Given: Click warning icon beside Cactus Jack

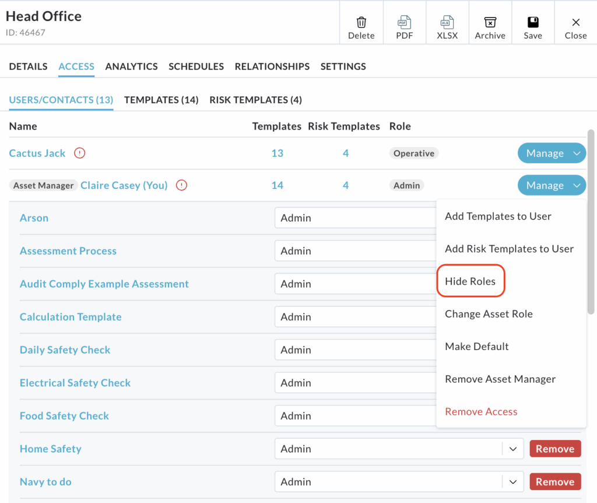Looking at the screenshot, I should coord(80,153).
